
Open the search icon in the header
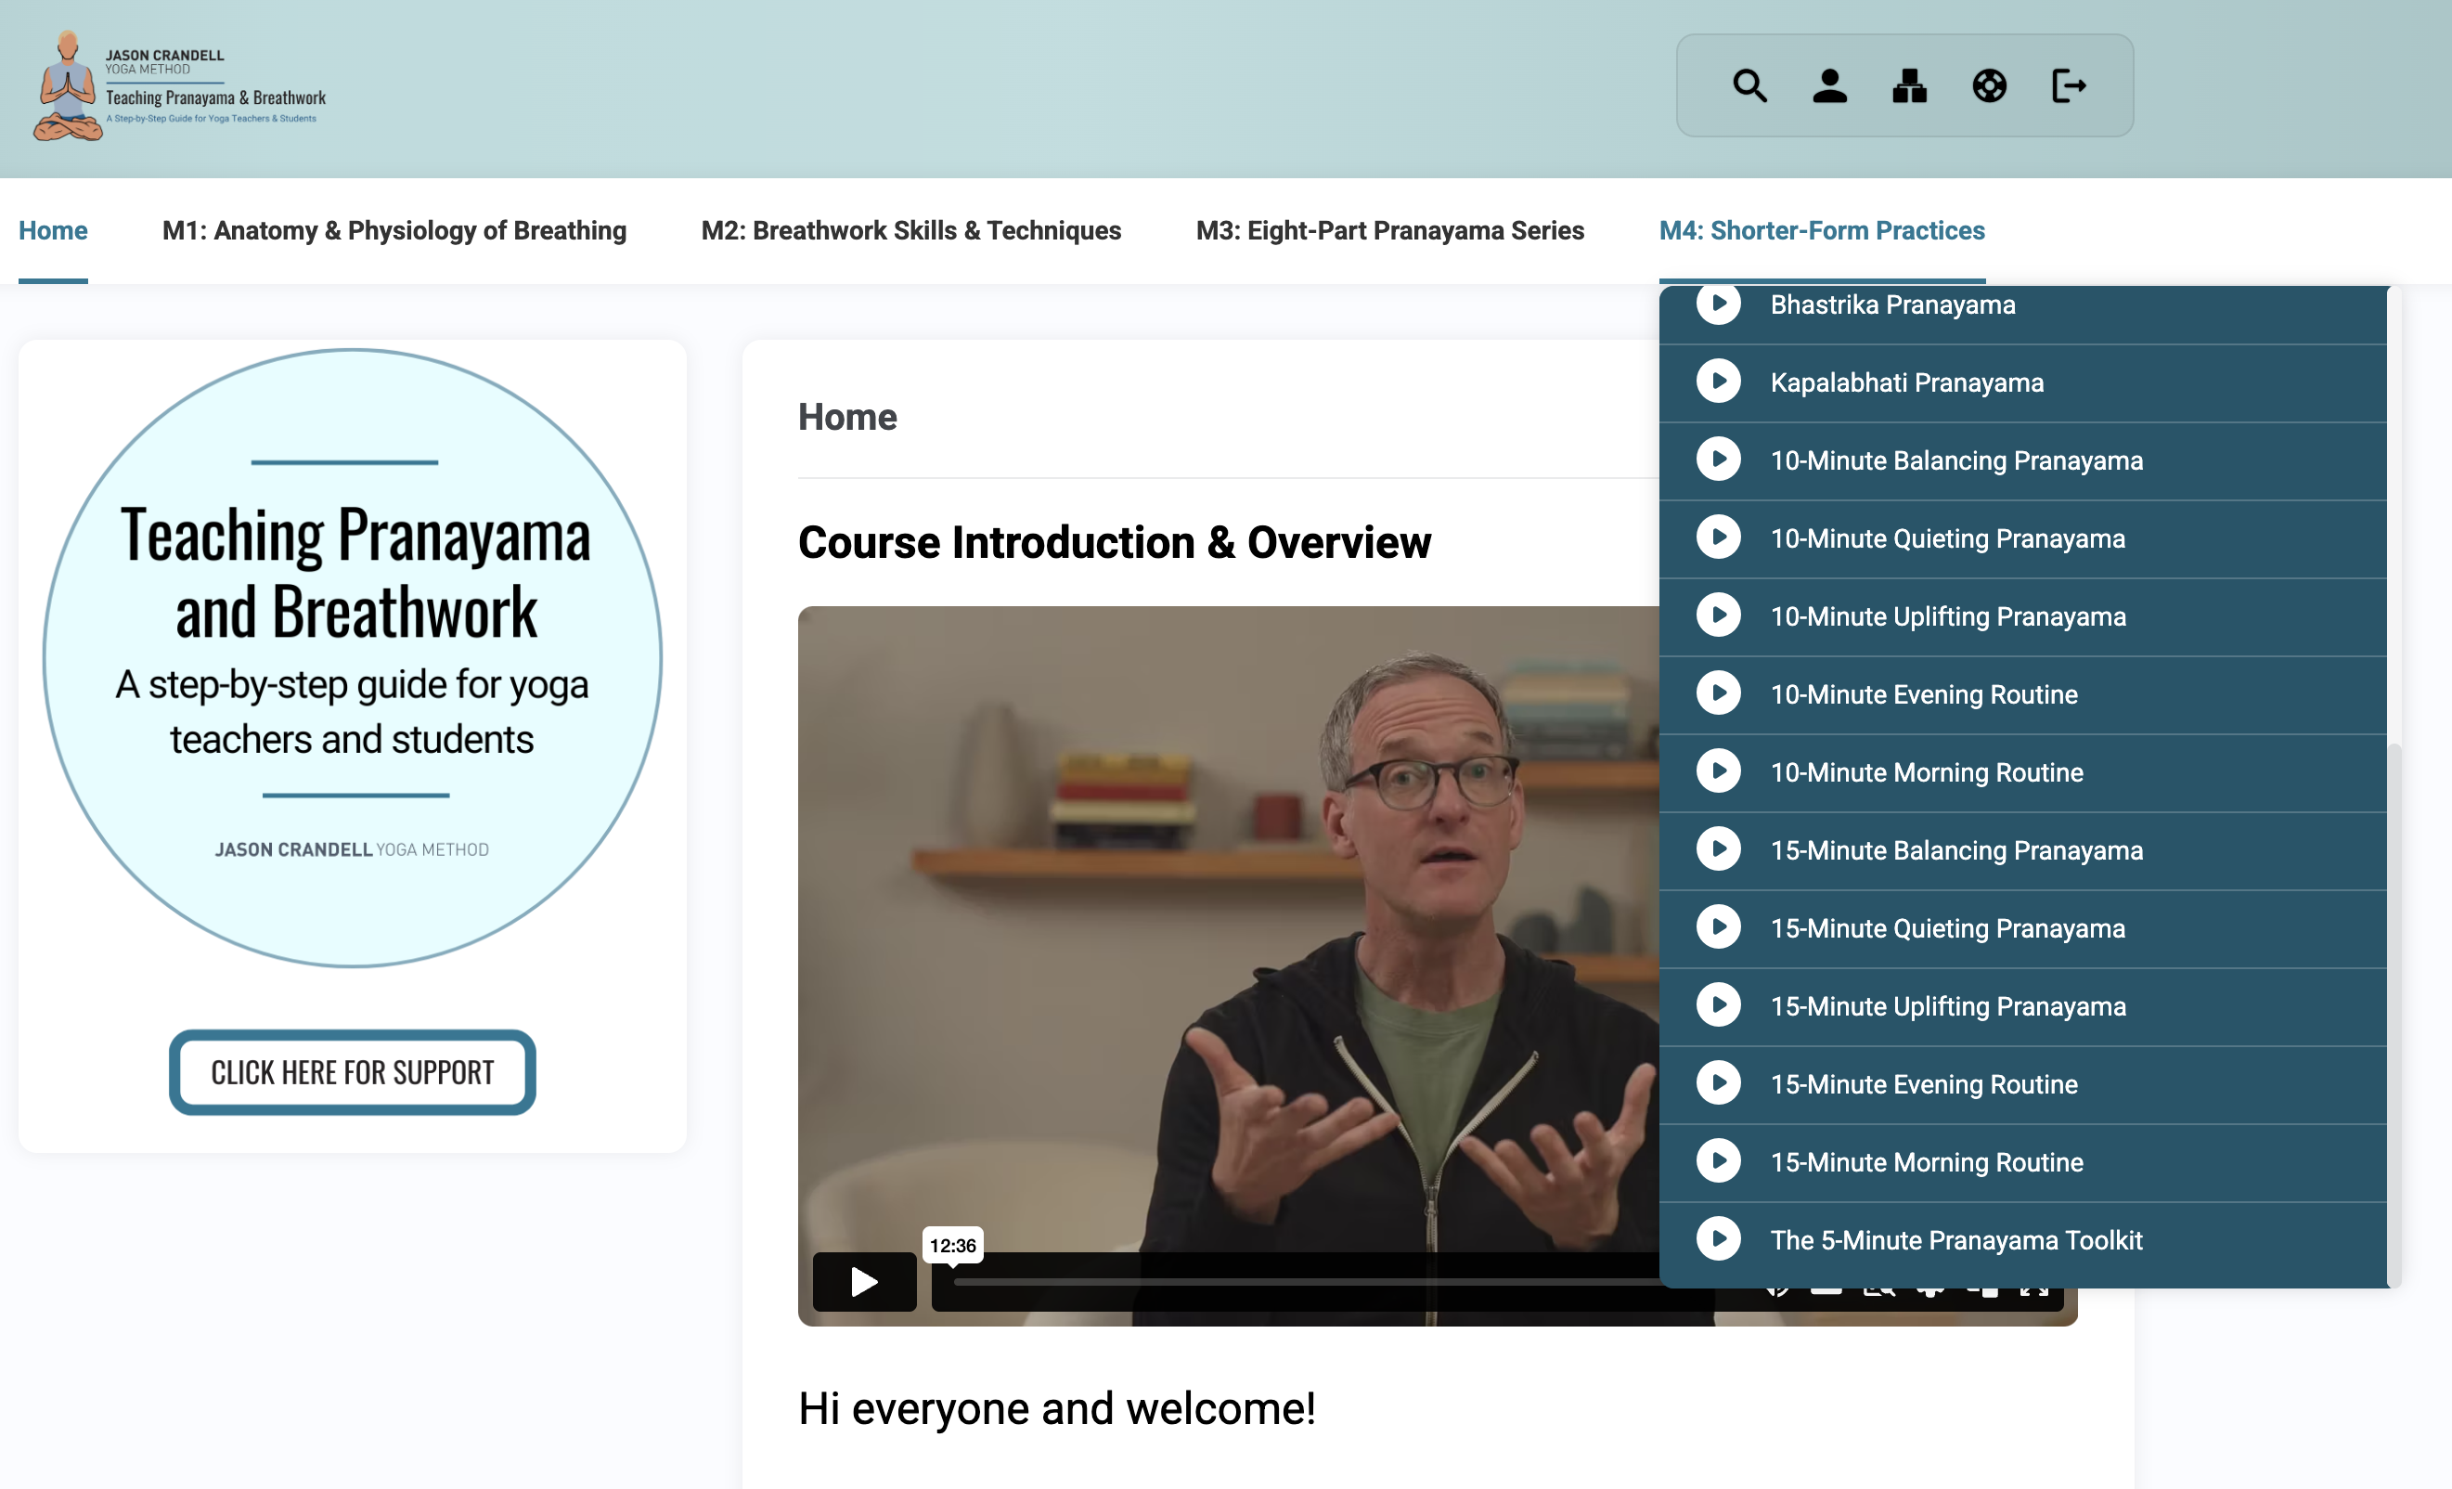point(1750,85)
